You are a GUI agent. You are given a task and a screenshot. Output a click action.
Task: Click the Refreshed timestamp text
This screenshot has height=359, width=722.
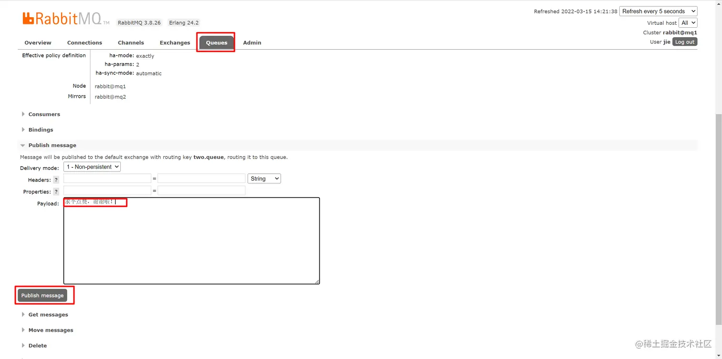coord(575,11)
